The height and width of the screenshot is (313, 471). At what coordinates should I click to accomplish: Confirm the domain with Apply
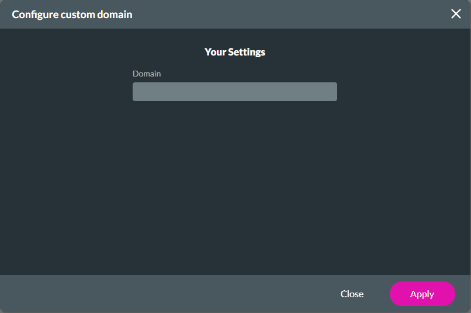[422, 294]
